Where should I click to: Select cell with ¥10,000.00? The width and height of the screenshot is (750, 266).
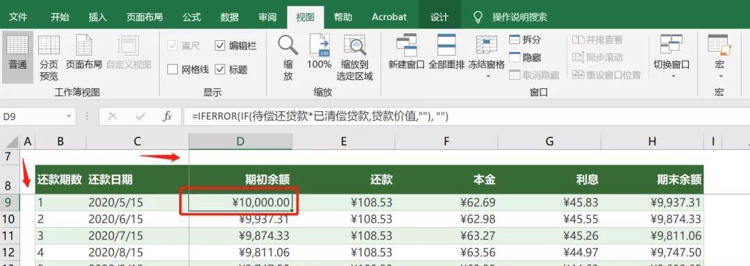pos(240,202)
